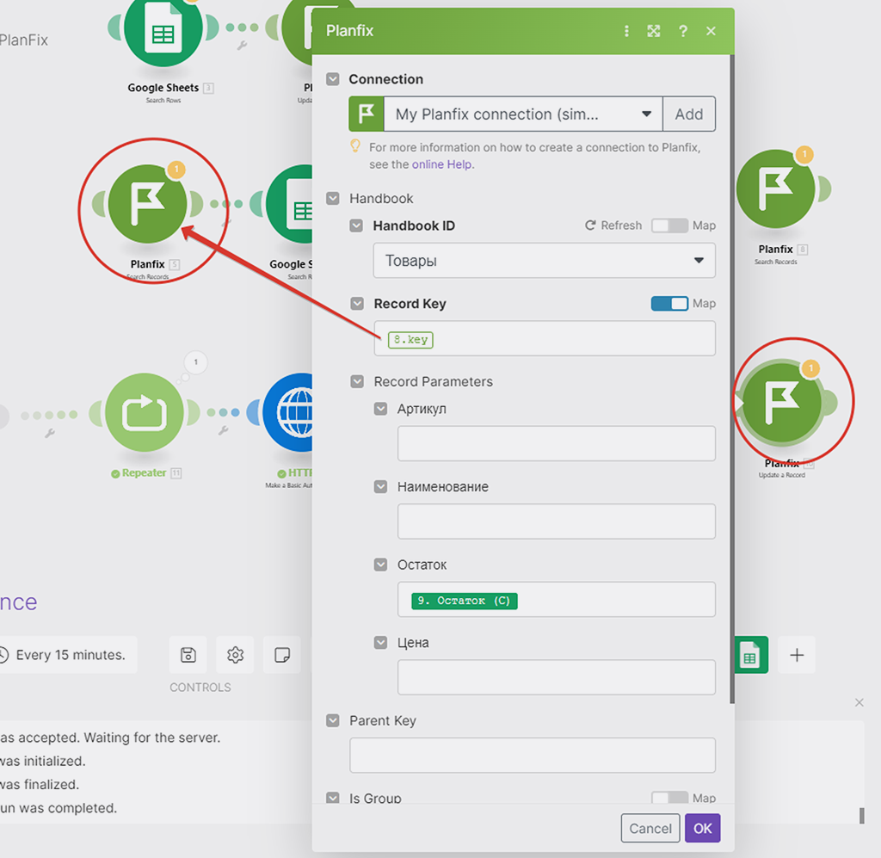
Task: Open the Planfix Update a Record module
Action: (x=782, y=402)
